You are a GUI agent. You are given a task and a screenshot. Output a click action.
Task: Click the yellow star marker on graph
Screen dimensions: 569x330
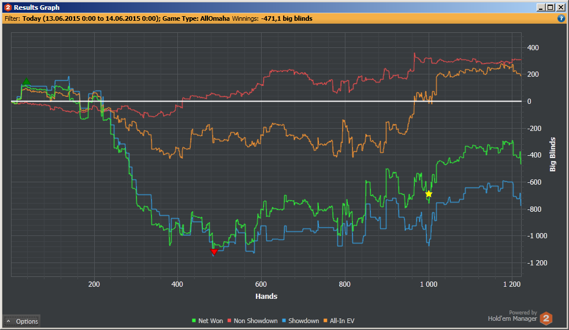point(429,194)
